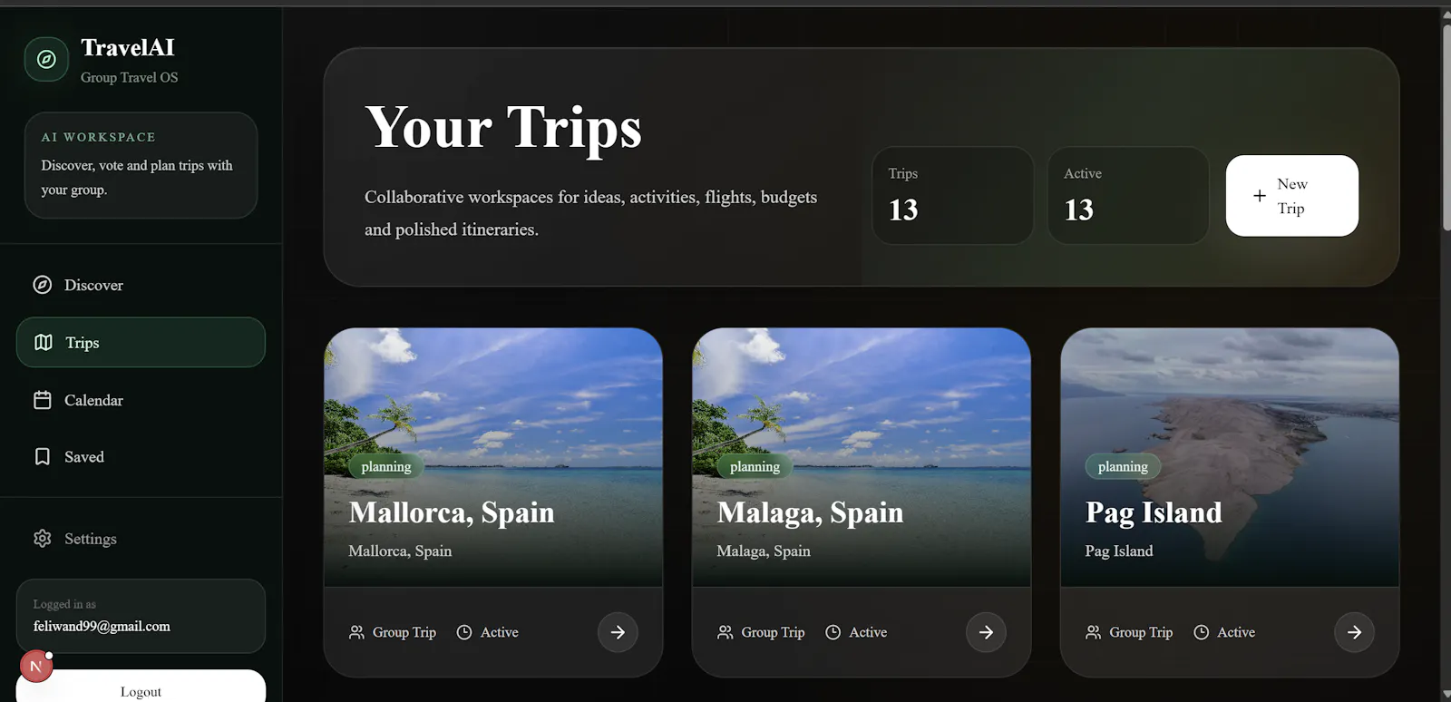The width and height of the screenshot is (1451, 702).
Task: Log out using the Logout button
Action: [x=141, y=687]
